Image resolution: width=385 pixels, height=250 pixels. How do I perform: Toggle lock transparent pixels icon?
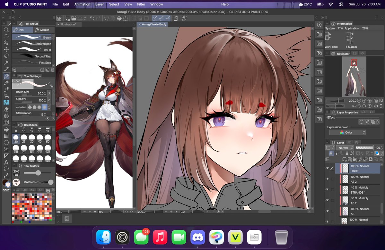(352, 154)
